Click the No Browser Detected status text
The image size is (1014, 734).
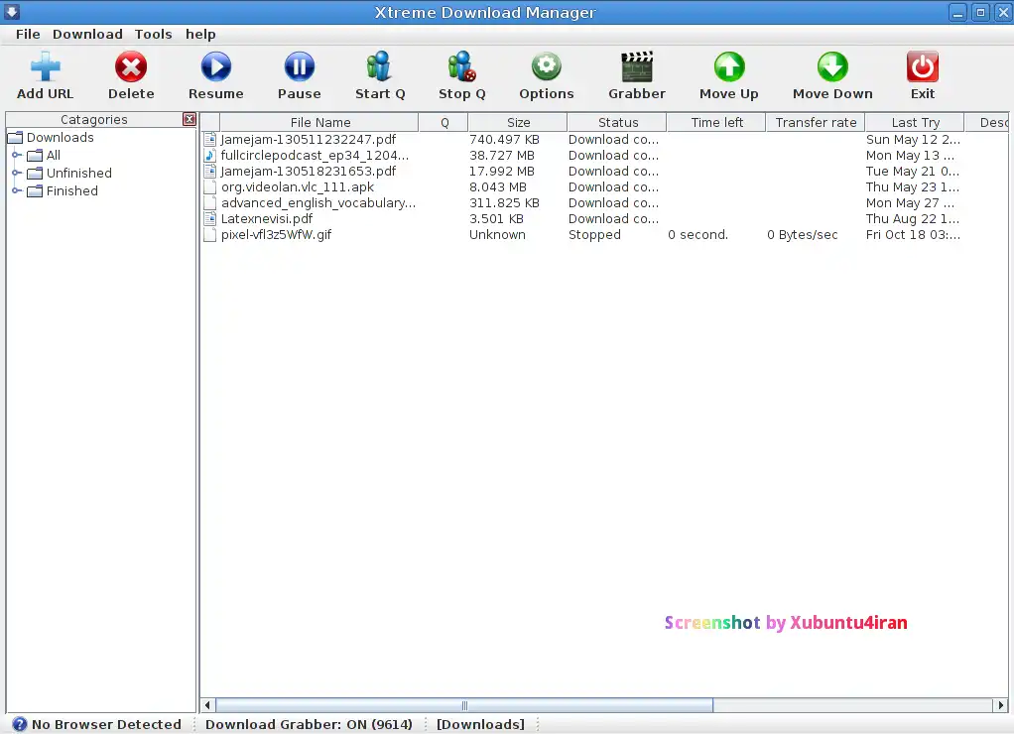click(x=107, y=724)
